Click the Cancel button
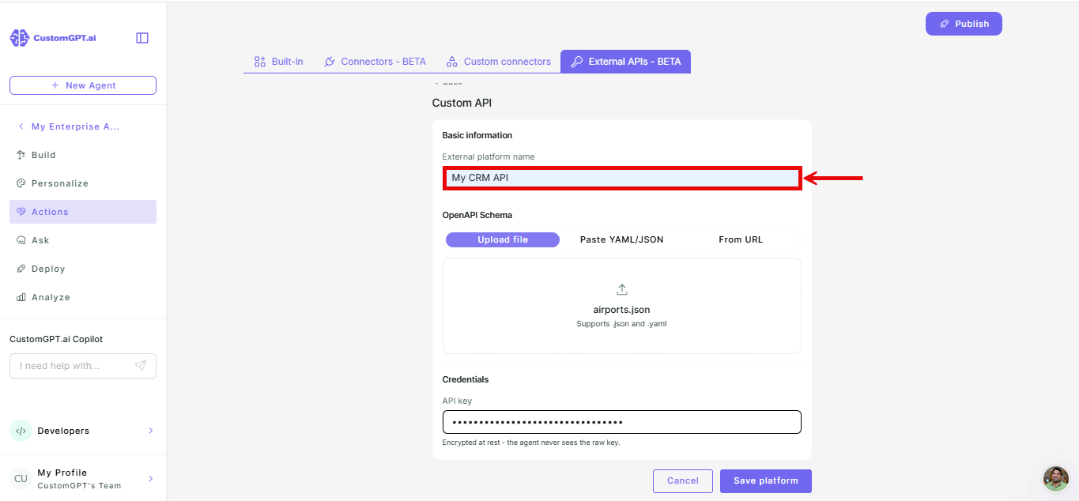Image resolution: width=1079 pixels, height=501 pixels. pyautogui.click(x=683, y=480)
